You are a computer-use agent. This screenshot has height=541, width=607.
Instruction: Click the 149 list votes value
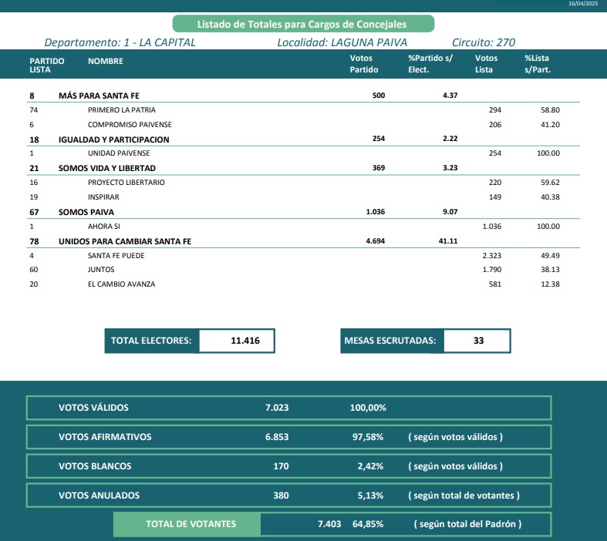(x=494, y=197)
